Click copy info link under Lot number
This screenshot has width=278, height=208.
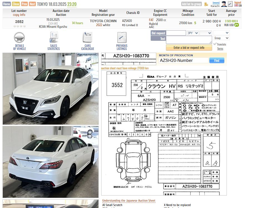click(x=19, y=15)
